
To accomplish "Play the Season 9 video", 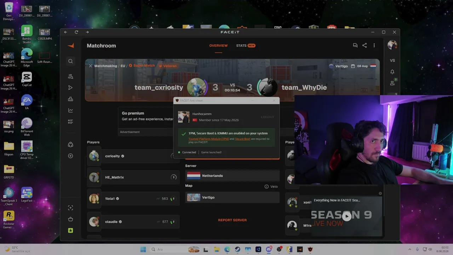I will [x=346, y=216].
